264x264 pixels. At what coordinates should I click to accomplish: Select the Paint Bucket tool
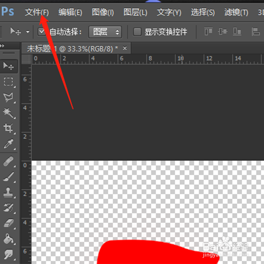[x=9, y=239]
